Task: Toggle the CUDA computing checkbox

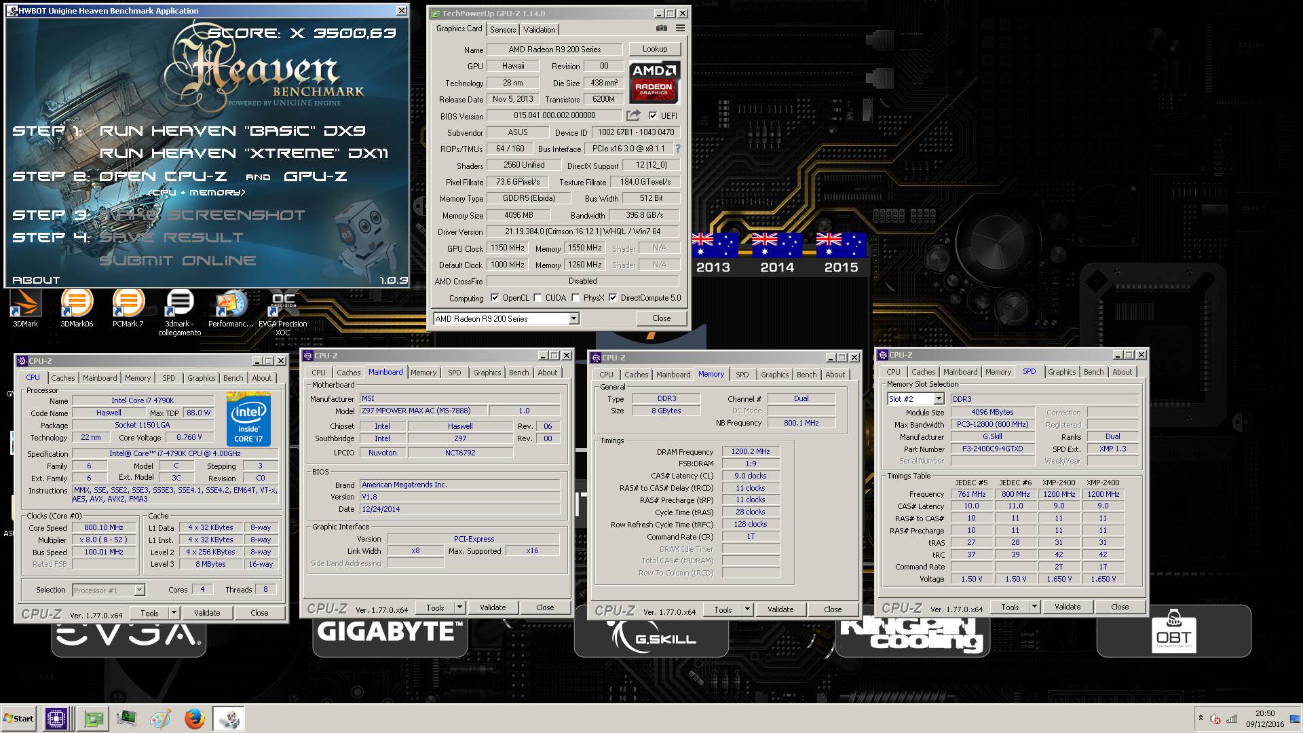Action: click(537, 298)
